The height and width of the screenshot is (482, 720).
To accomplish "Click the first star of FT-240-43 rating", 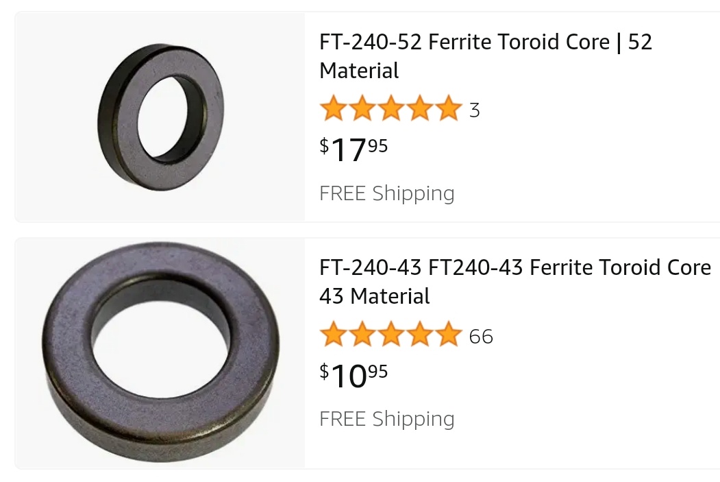I will coord(334,335).
